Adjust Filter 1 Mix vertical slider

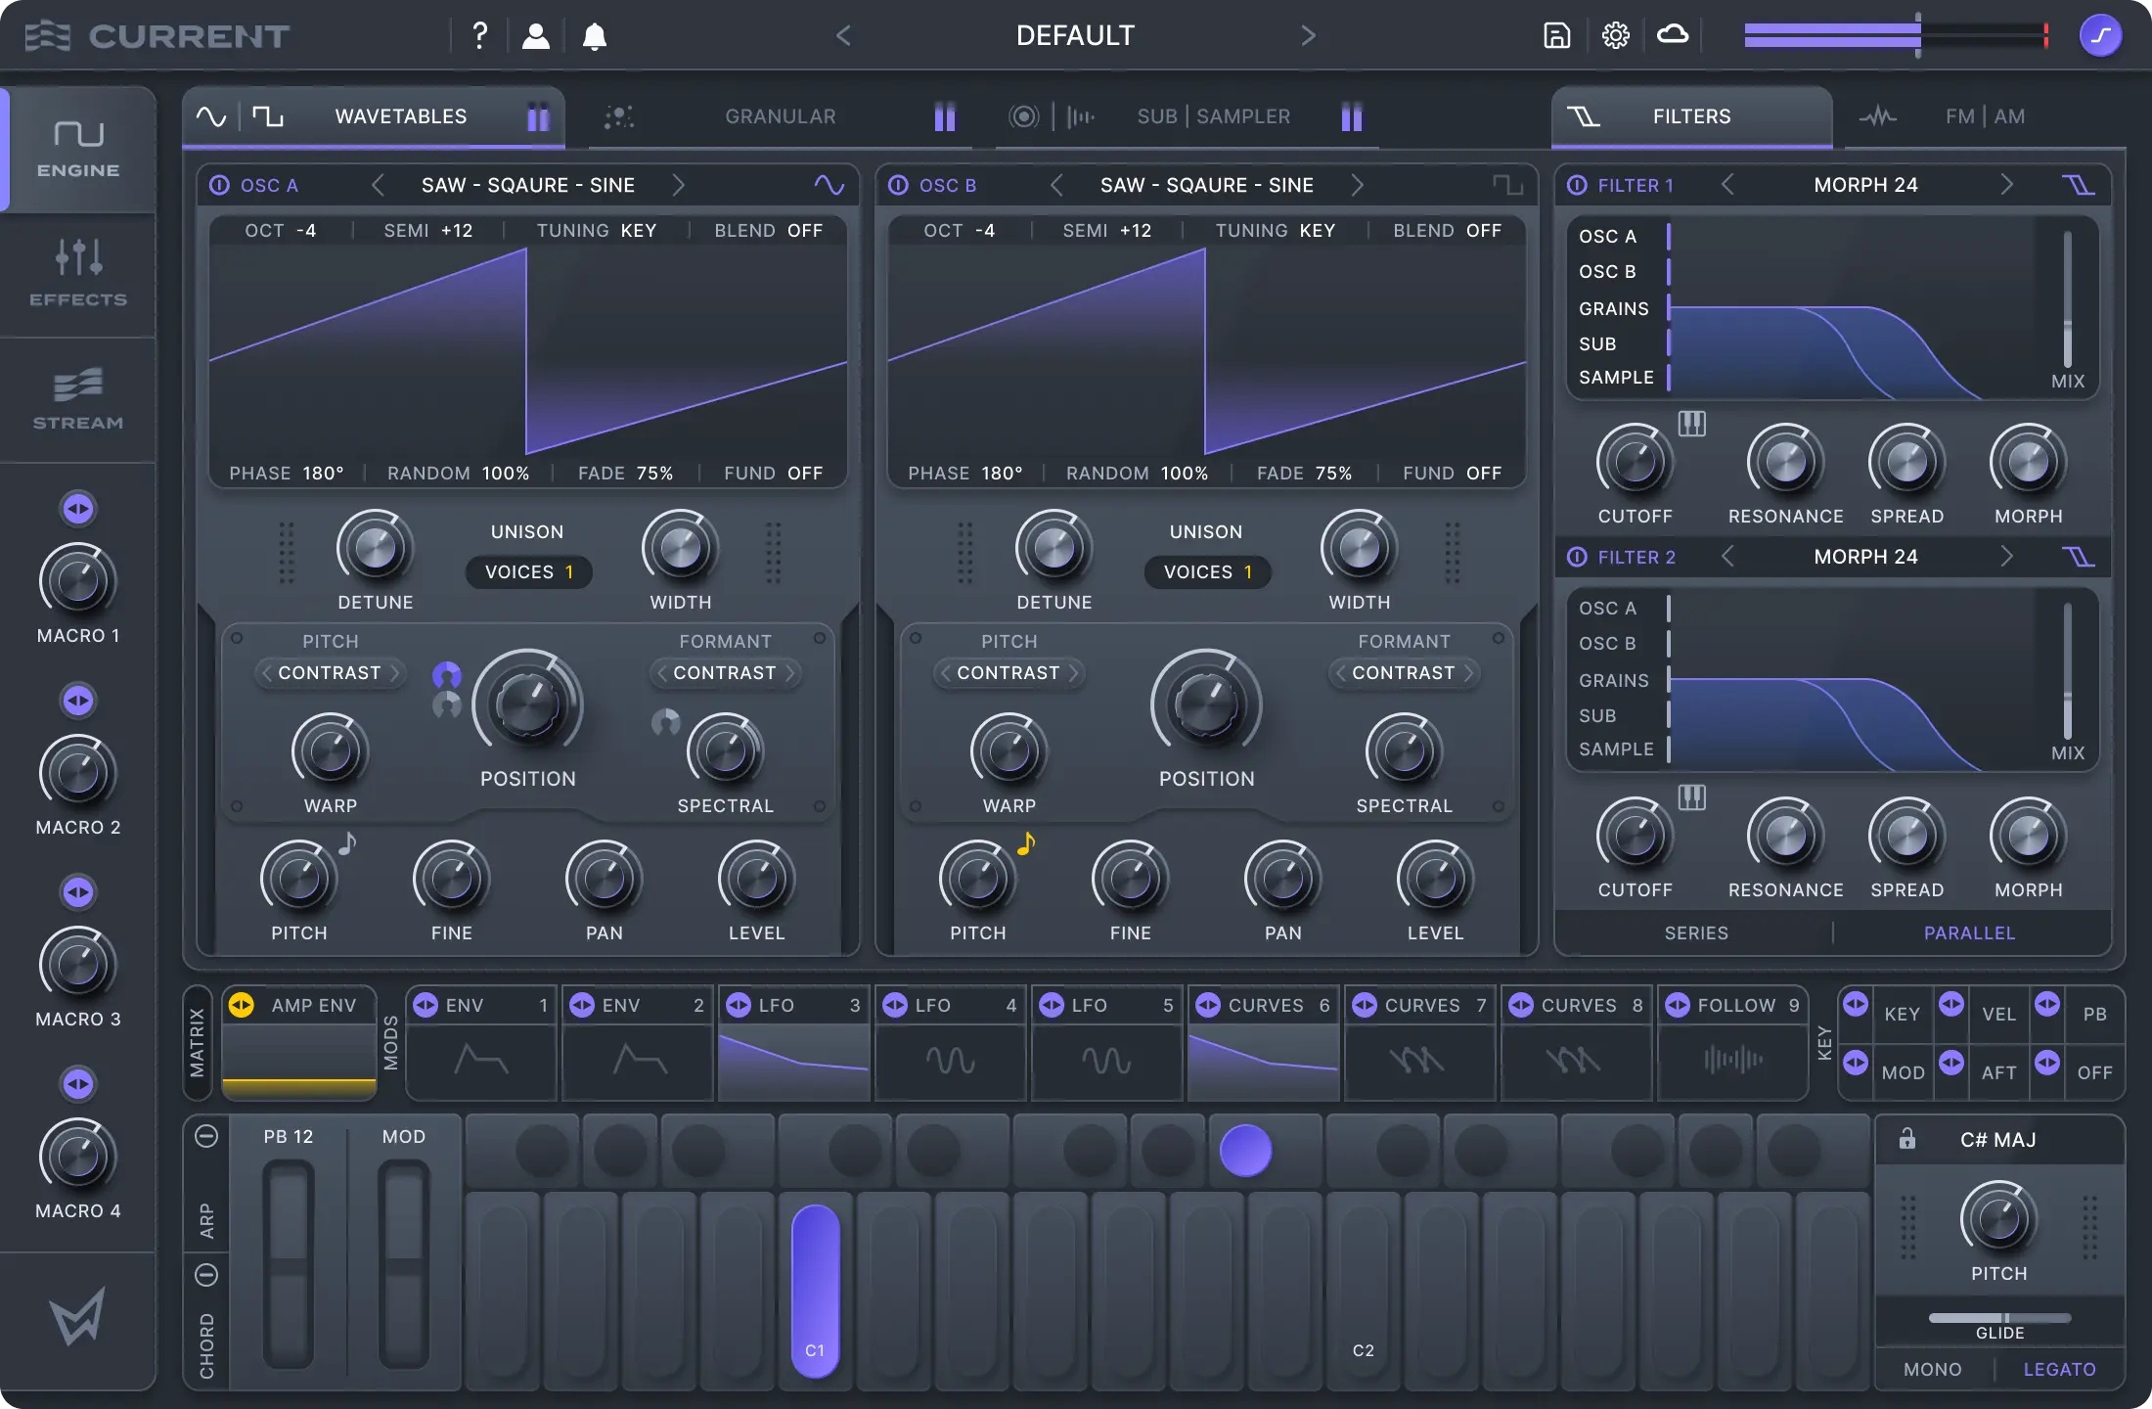click(x=2067, y=298)
